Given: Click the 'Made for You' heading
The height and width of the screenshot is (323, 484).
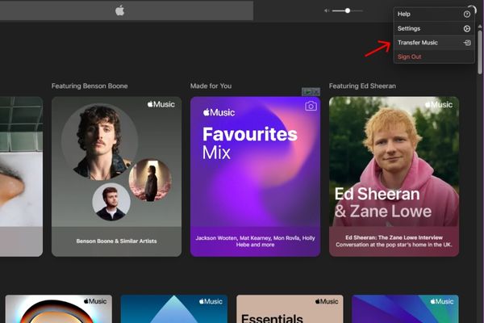Looking at the screenshot, I should (211, 86).
